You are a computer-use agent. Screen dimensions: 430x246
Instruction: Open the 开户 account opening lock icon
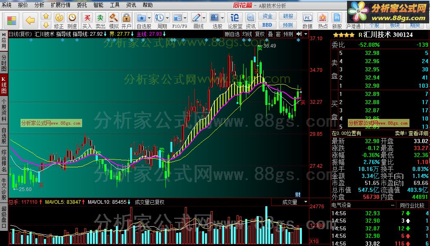coord(126,21)
